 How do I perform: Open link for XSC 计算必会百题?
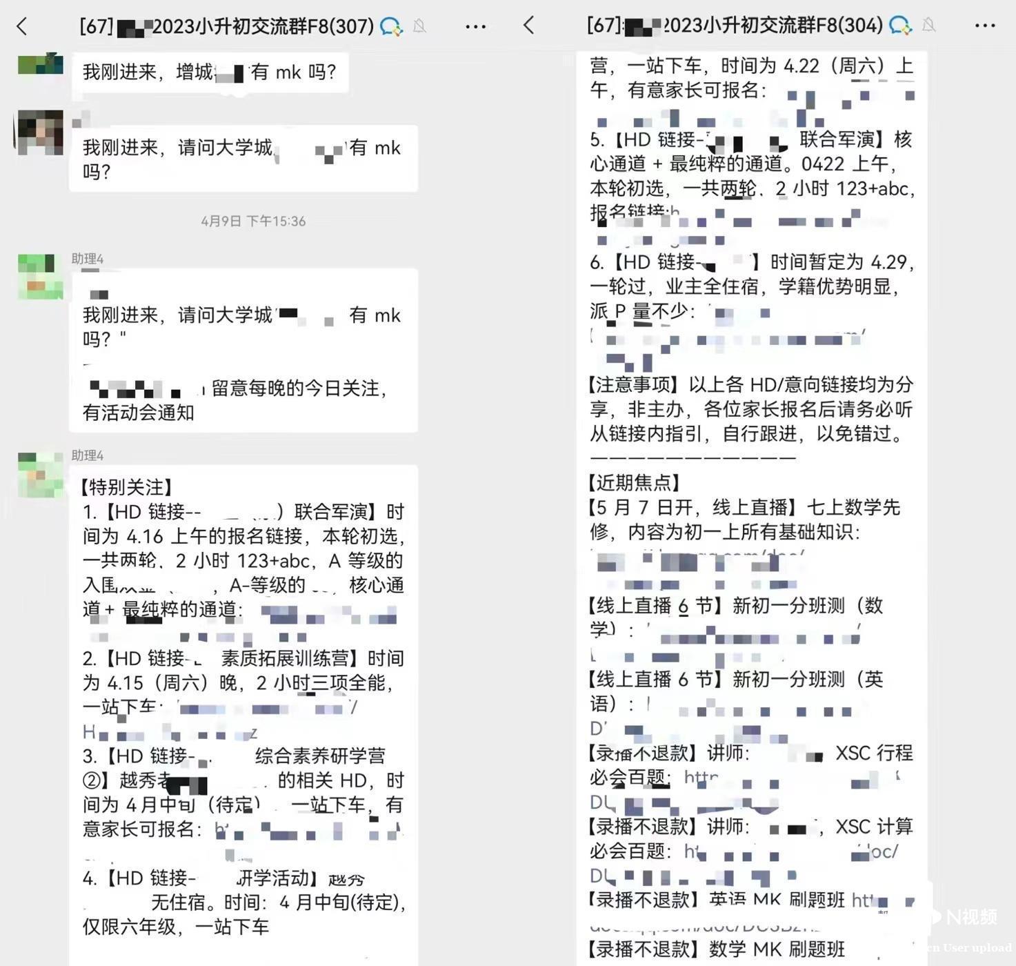(x=744, y=864)
